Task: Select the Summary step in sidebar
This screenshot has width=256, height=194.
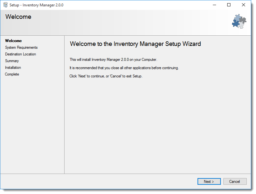Action: (12, 61)
